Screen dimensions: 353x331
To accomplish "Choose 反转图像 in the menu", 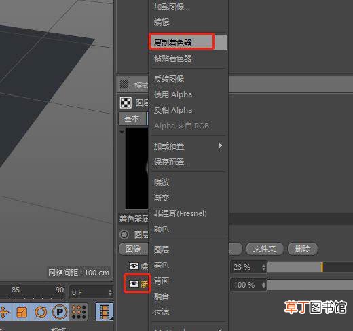I will [169, 79].
